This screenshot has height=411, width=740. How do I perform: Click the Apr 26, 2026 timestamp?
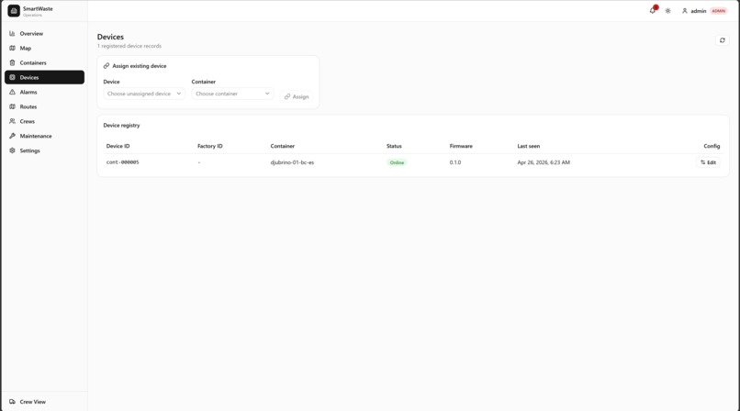point(544,162)
